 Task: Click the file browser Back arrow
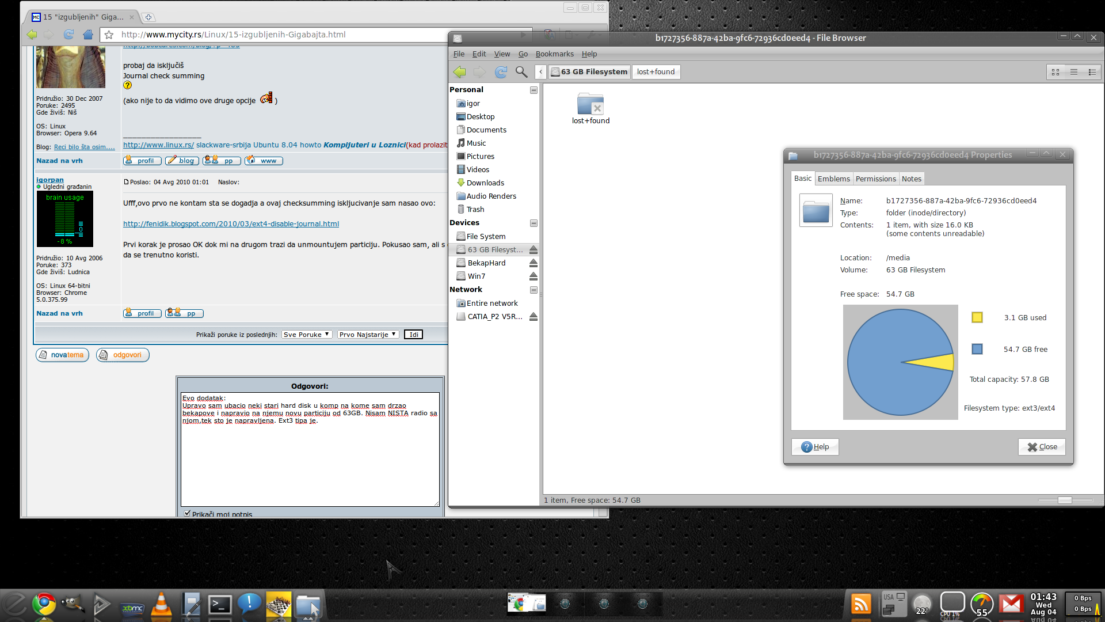(x=459, y=72)
